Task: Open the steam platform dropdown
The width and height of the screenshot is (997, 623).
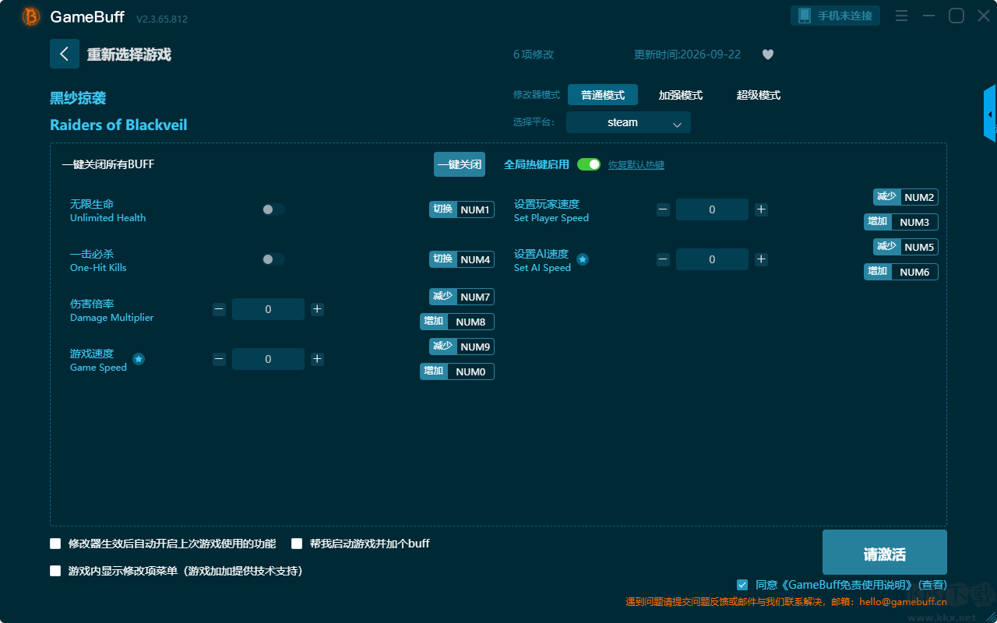Action: pos(629,122)
